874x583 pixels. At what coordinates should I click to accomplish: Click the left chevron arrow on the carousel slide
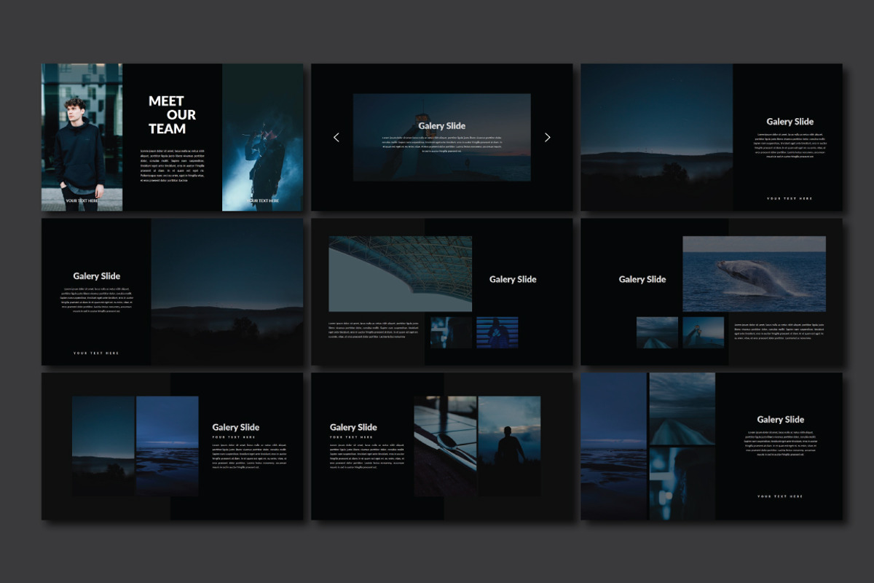click(336, 137)
